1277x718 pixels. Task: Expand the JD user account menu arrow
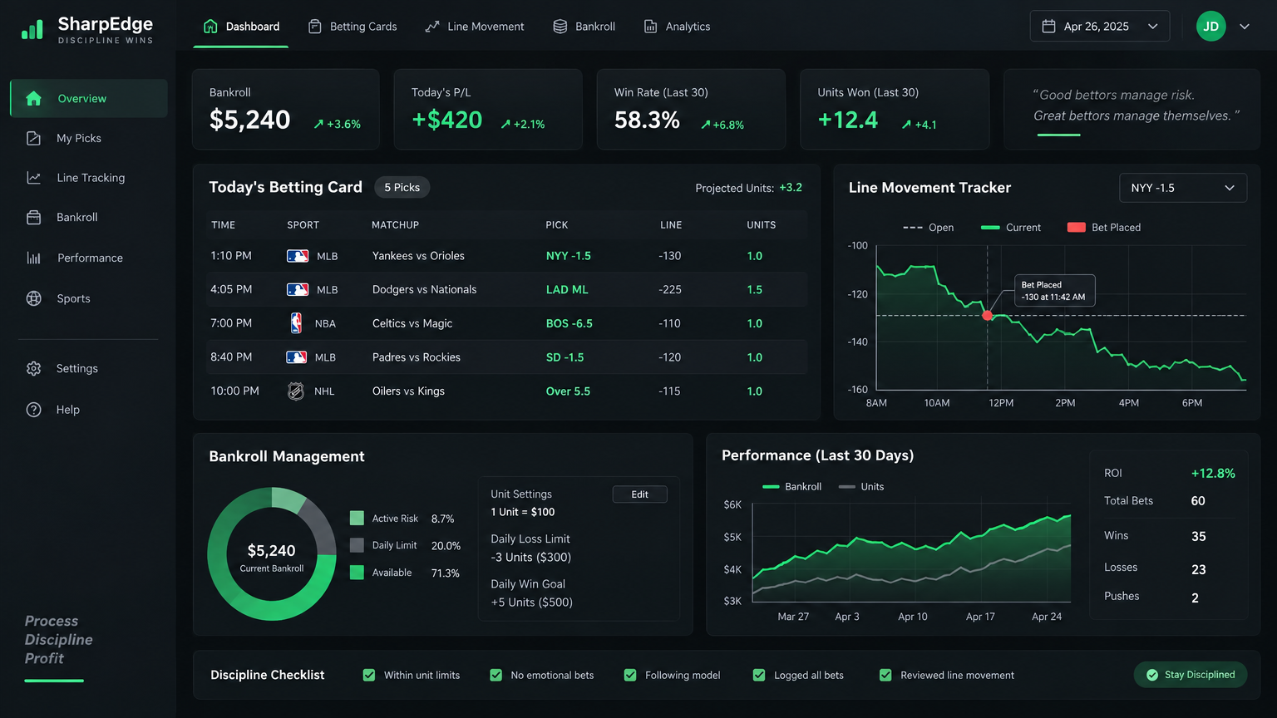pos(1245,27)
